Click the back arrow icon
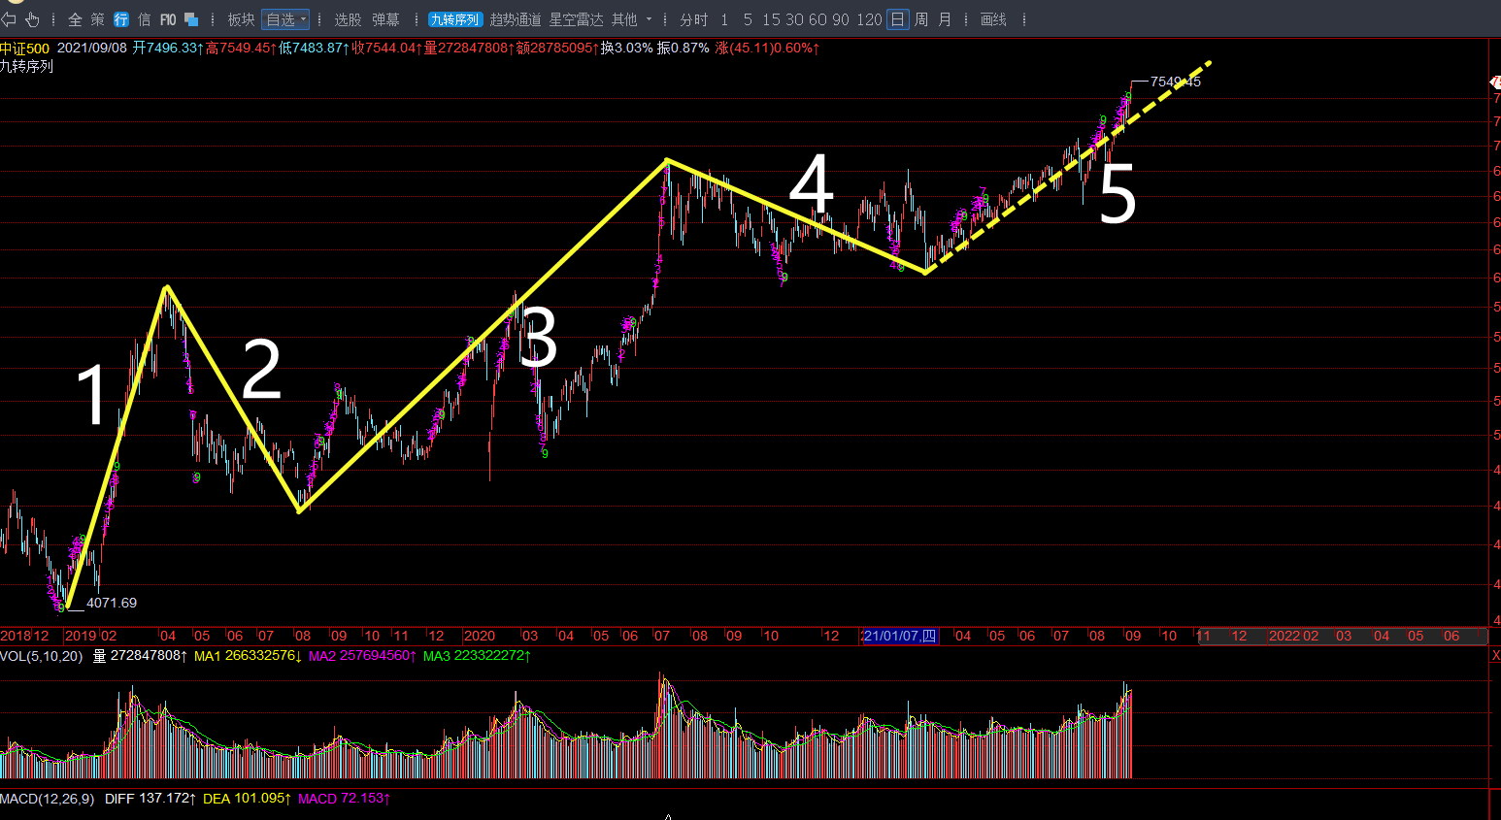This screenshot has height=820, width=1501. point(9,19)
